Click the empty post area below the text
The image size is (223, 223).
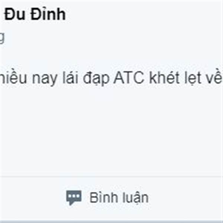click(x=111, y=131)
